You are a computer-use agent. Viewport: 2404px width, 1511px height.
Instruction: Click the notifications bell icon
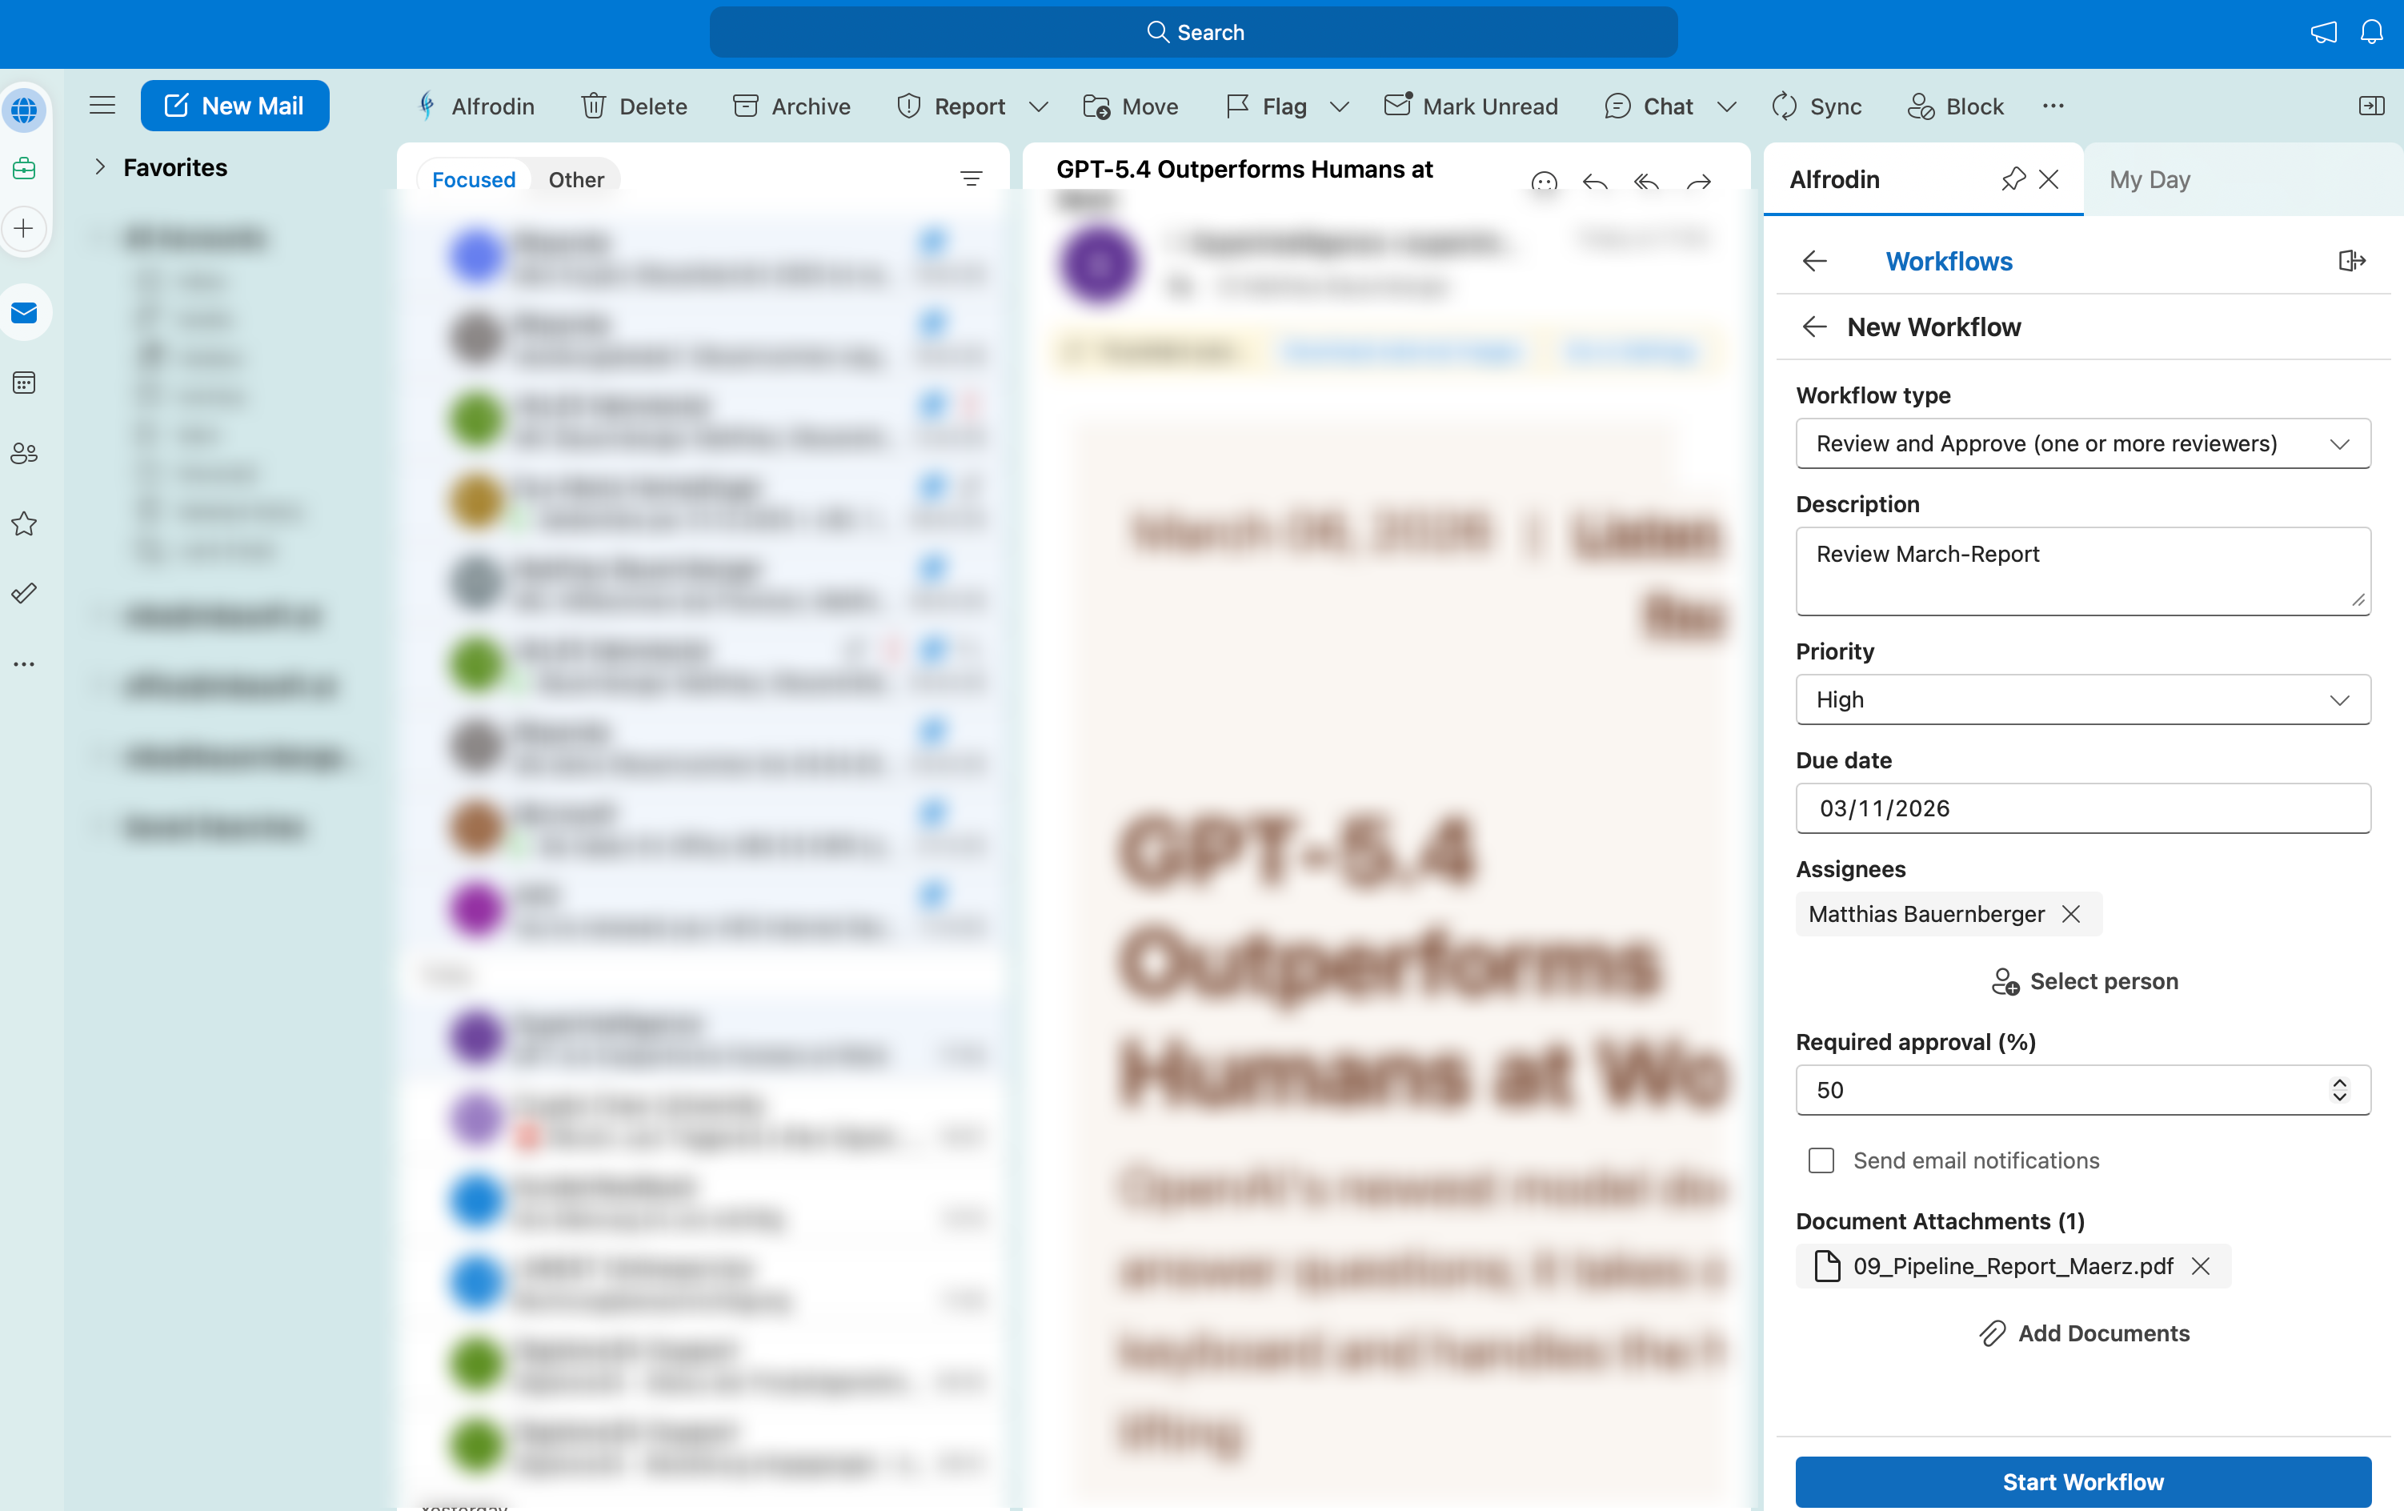(2372, 32)
